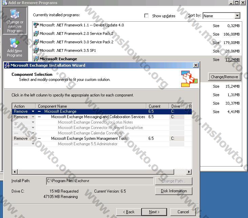Click Next to continue the wizard
The width and height of the screenshot is (248, 218).
pyautogui.click(x=154, y=212)
